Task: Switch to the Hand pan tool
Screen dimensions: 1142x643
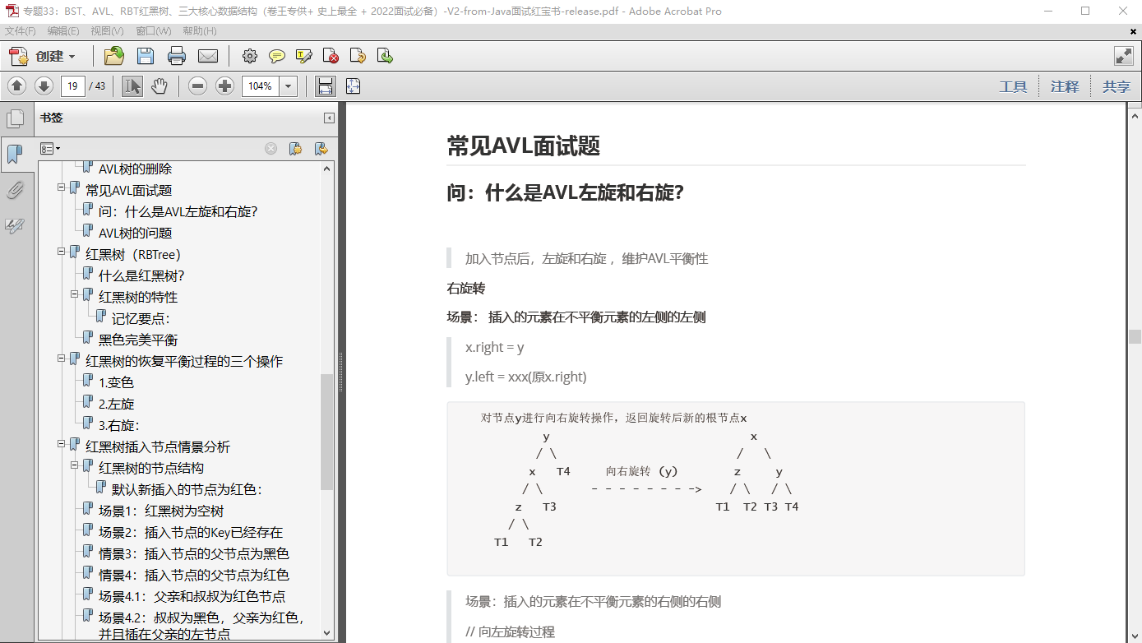Action: click(159, 86)
